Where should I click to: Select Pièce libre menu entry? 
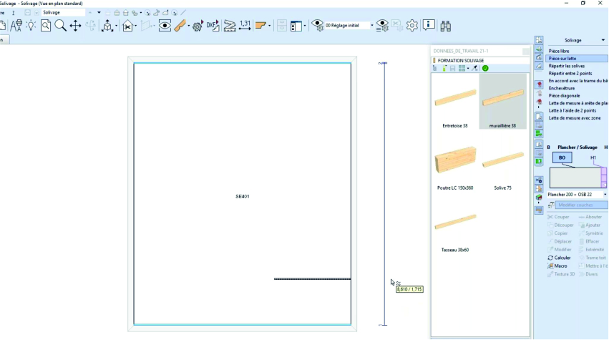(x=559, y=51)
